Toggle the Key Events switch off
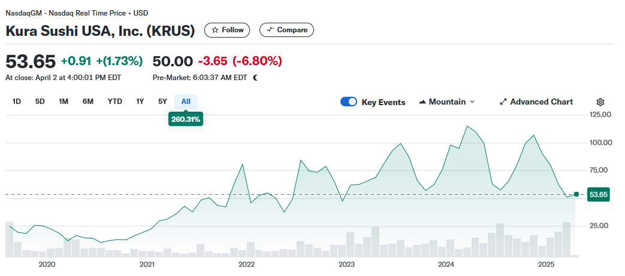The height and width of the screenshot is (276, 625). click(348, 102)
